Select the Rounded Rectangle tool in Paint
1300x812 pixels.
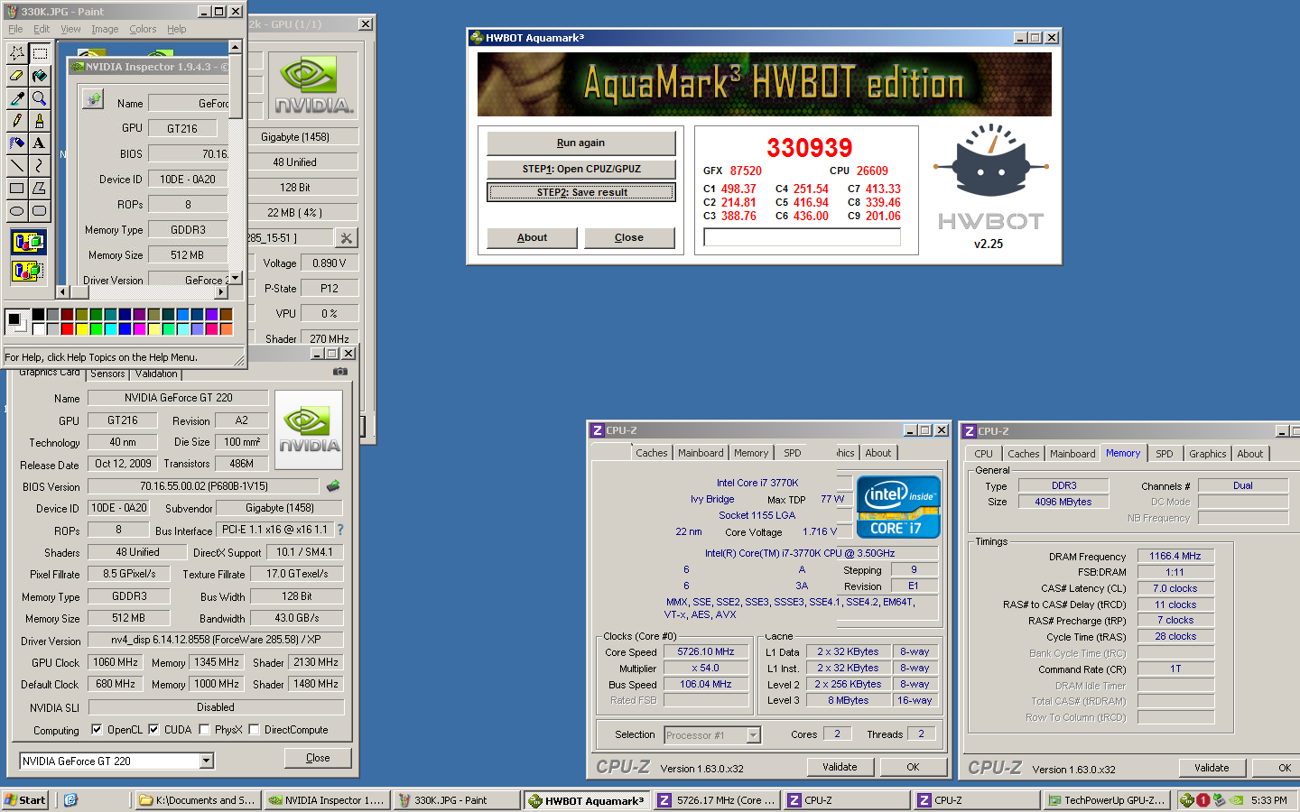pyautogui.click(x=40, y=211)
